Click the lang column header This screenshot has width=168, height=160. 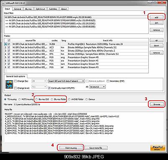64,41
